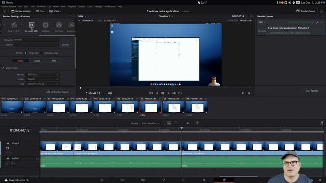Select the AVID AAF render preset

pos(45,27)
